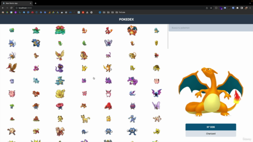The height and width of the screenshot is (142, 253).
Task: Select the Raichu sprite
Action: (108, 68)
